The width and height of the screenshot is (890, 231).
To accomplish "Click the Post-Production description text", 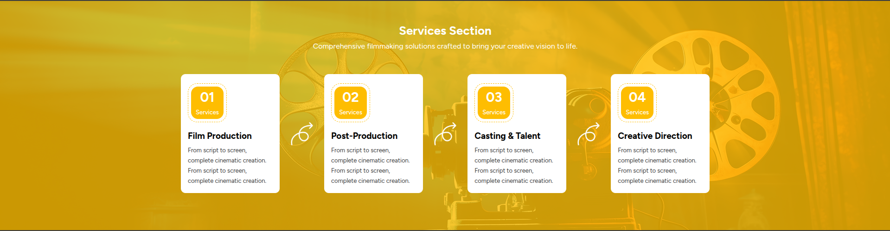I will (370, 165).
